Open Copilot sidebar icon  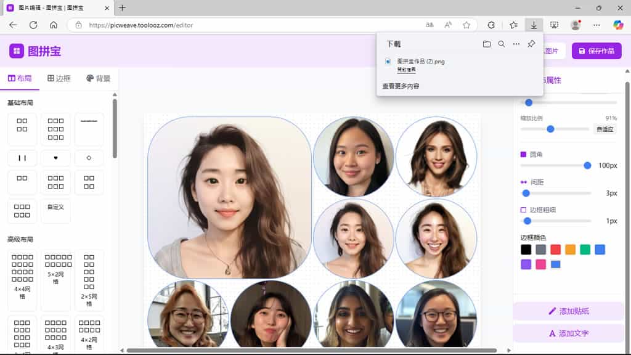[x=618, y=25]
